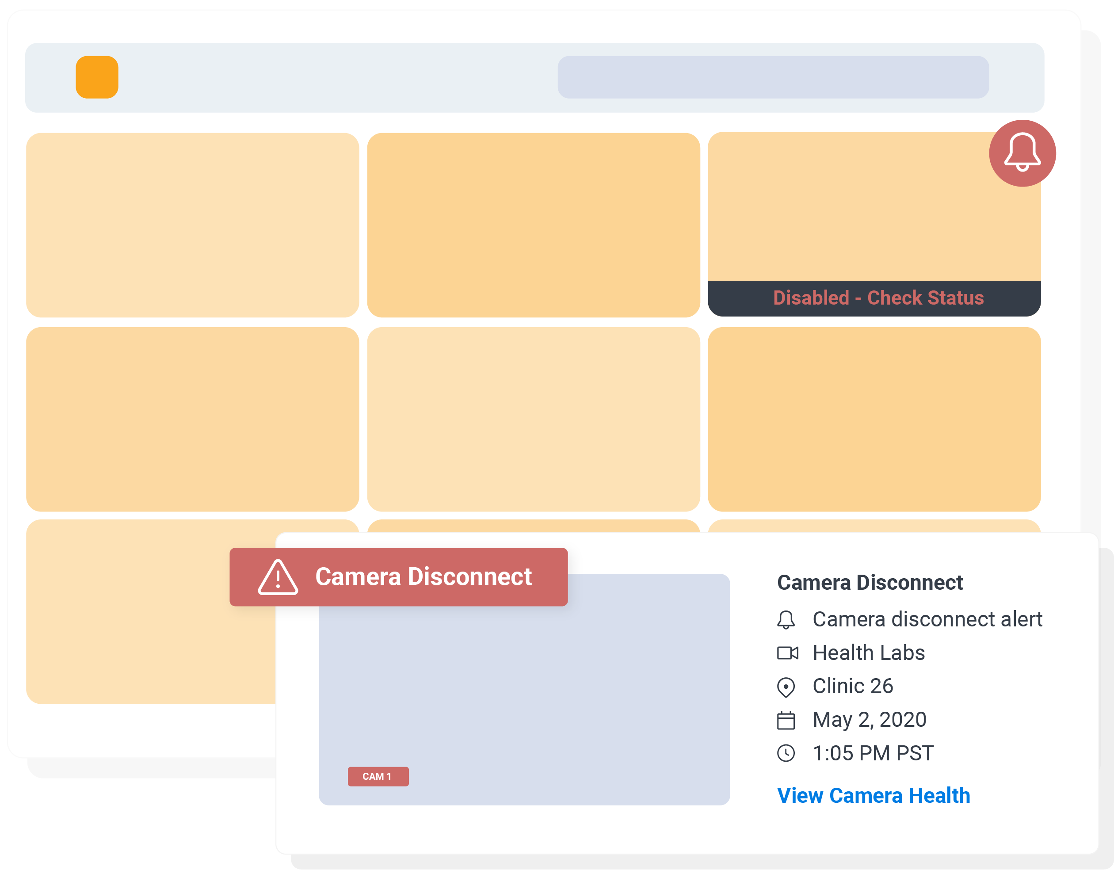Open the center camera tile in second row
Viewport: 1114px width, 870px height.
click(533, 419)
